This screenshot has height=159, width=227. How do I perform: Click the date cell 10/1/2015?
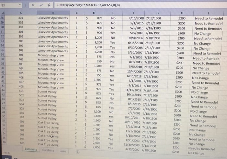coord(134,95)
